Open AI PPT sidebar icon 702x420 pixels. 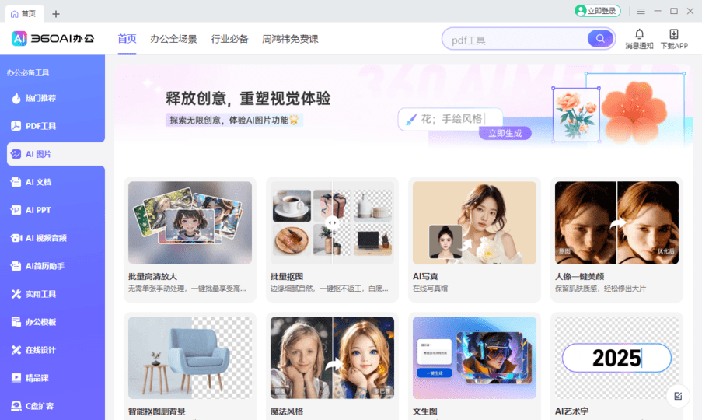[16, 210]
